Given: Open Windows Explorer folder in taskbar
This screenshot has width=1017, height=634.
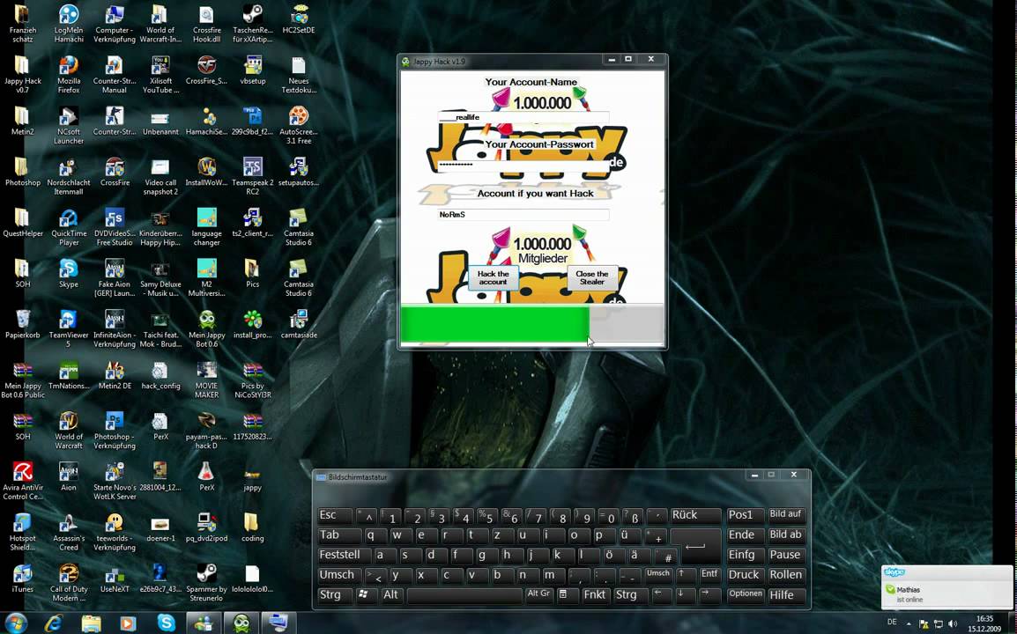Looking at the screenshot, I should (x=92, y=623).
